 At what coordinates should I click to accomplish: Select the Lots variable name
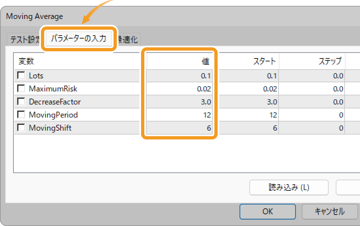36,76
